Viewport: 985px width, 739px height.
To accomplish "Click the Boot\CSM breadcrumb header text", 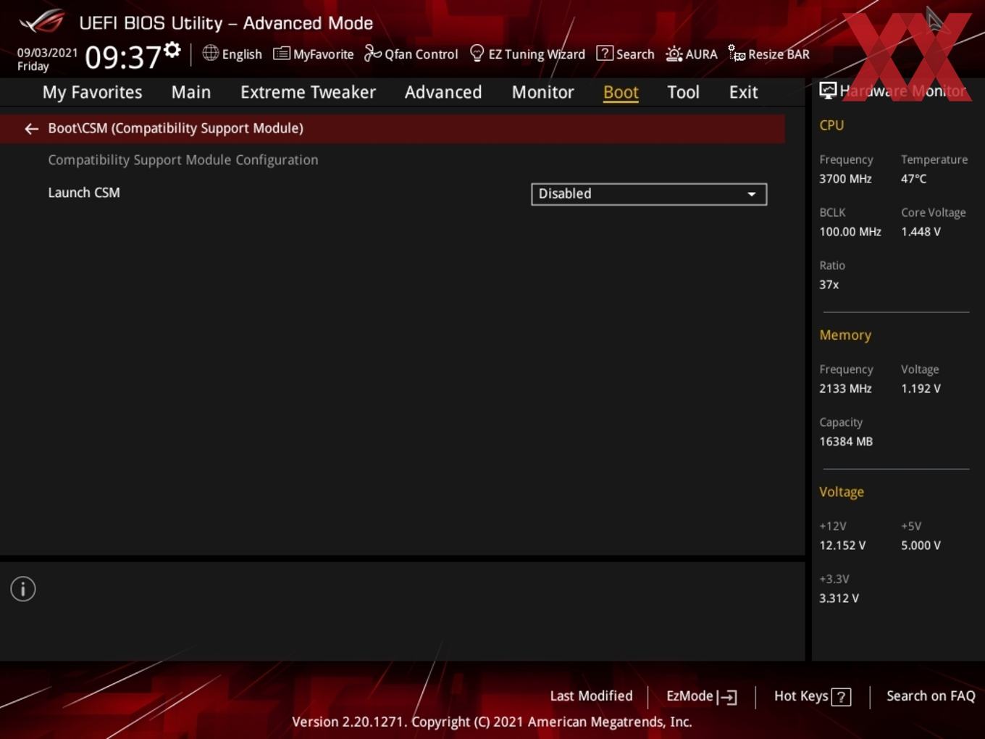I will click(175, 128).
